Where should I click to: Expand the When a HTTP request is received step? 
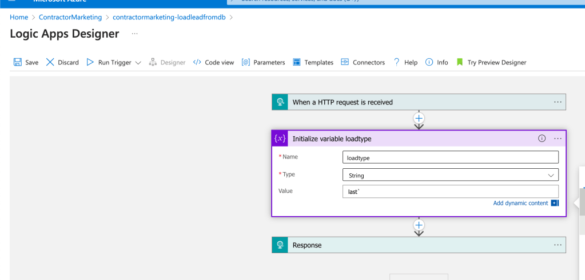click(x=419, y=102)
